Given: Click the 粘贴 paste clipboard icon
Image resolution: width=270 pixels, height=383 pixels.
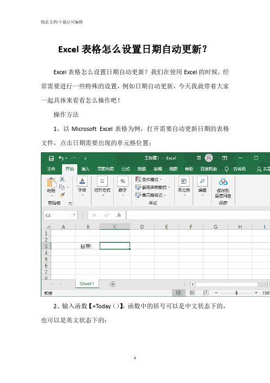Looking at the screenshot, I should click(51, 182).
